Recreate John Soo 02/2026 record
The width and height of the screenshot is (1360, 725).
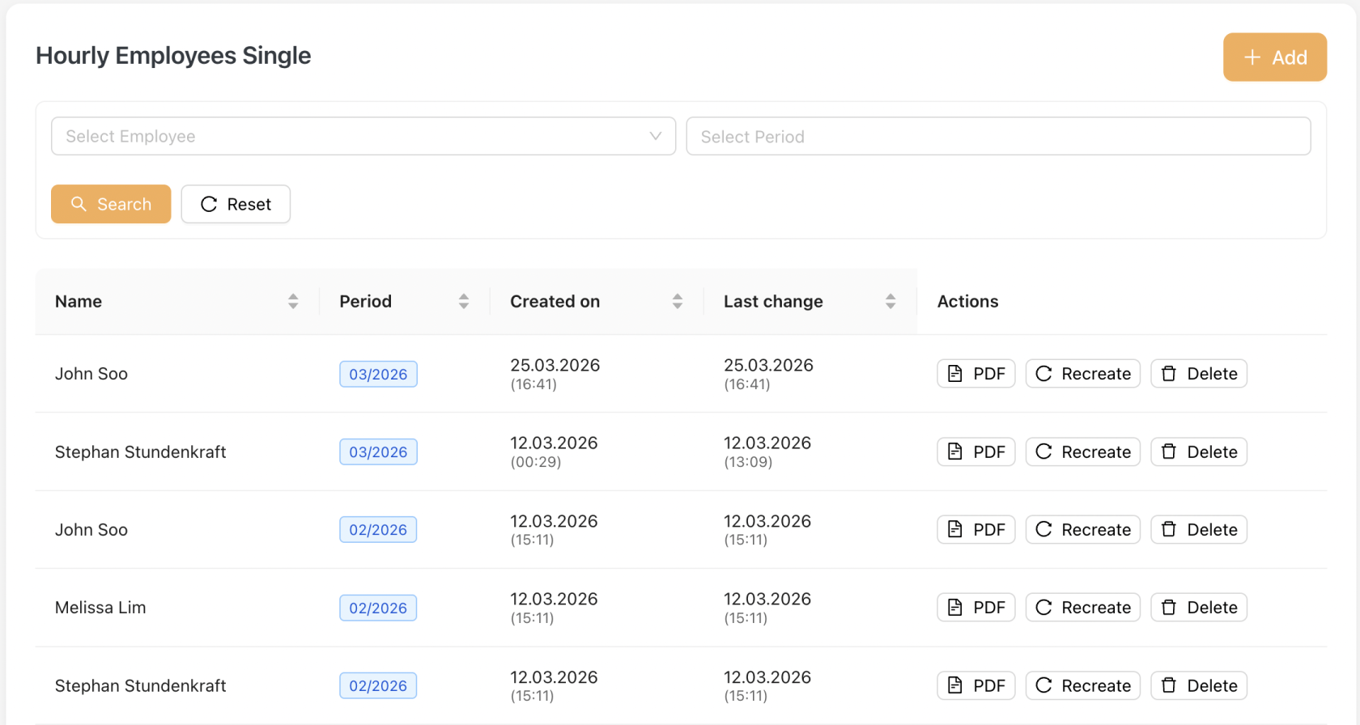[x=1083, y=530]
